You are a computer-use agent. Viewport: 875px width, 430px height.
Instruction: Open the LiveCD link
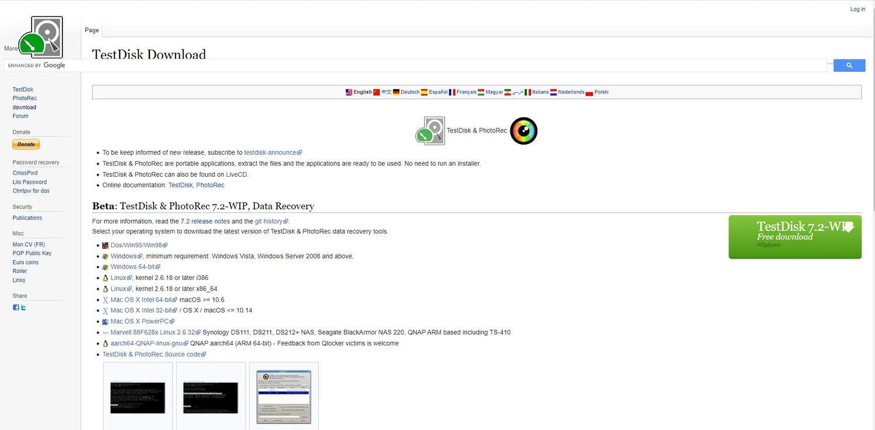coord(237,174)
